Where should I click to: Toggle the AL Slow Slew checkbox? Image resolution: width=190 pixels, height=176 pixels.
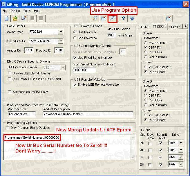(x=150, y=143)
